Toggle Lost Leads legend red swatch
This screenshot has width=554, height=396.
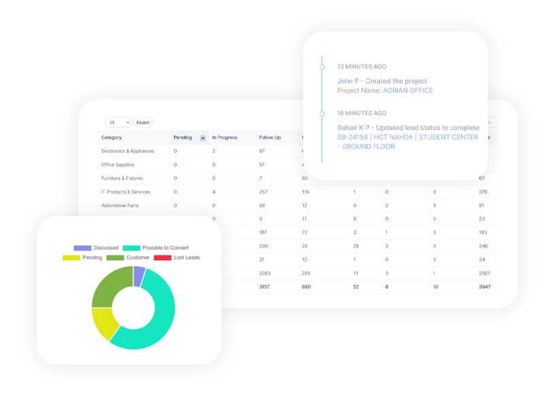(x=162, y=257)
